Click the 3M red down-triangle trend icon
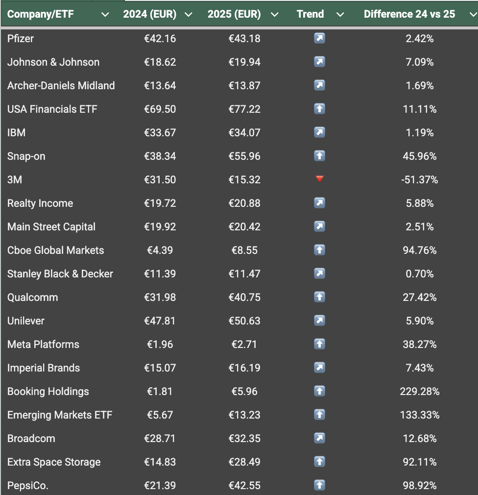Viewport: 478px width, 495px height. 319,179
